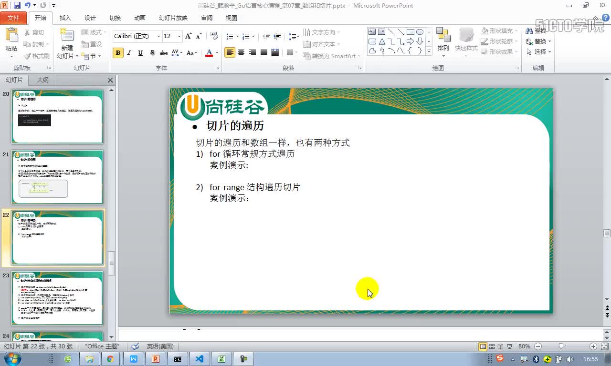The height and width of the screenshot is (366, 611).
Task: Increase list indent level
Action: [x=277, y=36]
